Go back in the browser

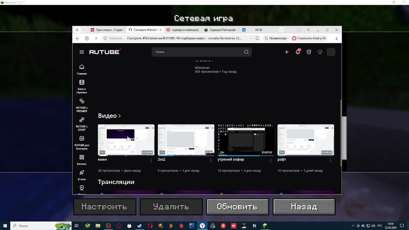point(77,38)
